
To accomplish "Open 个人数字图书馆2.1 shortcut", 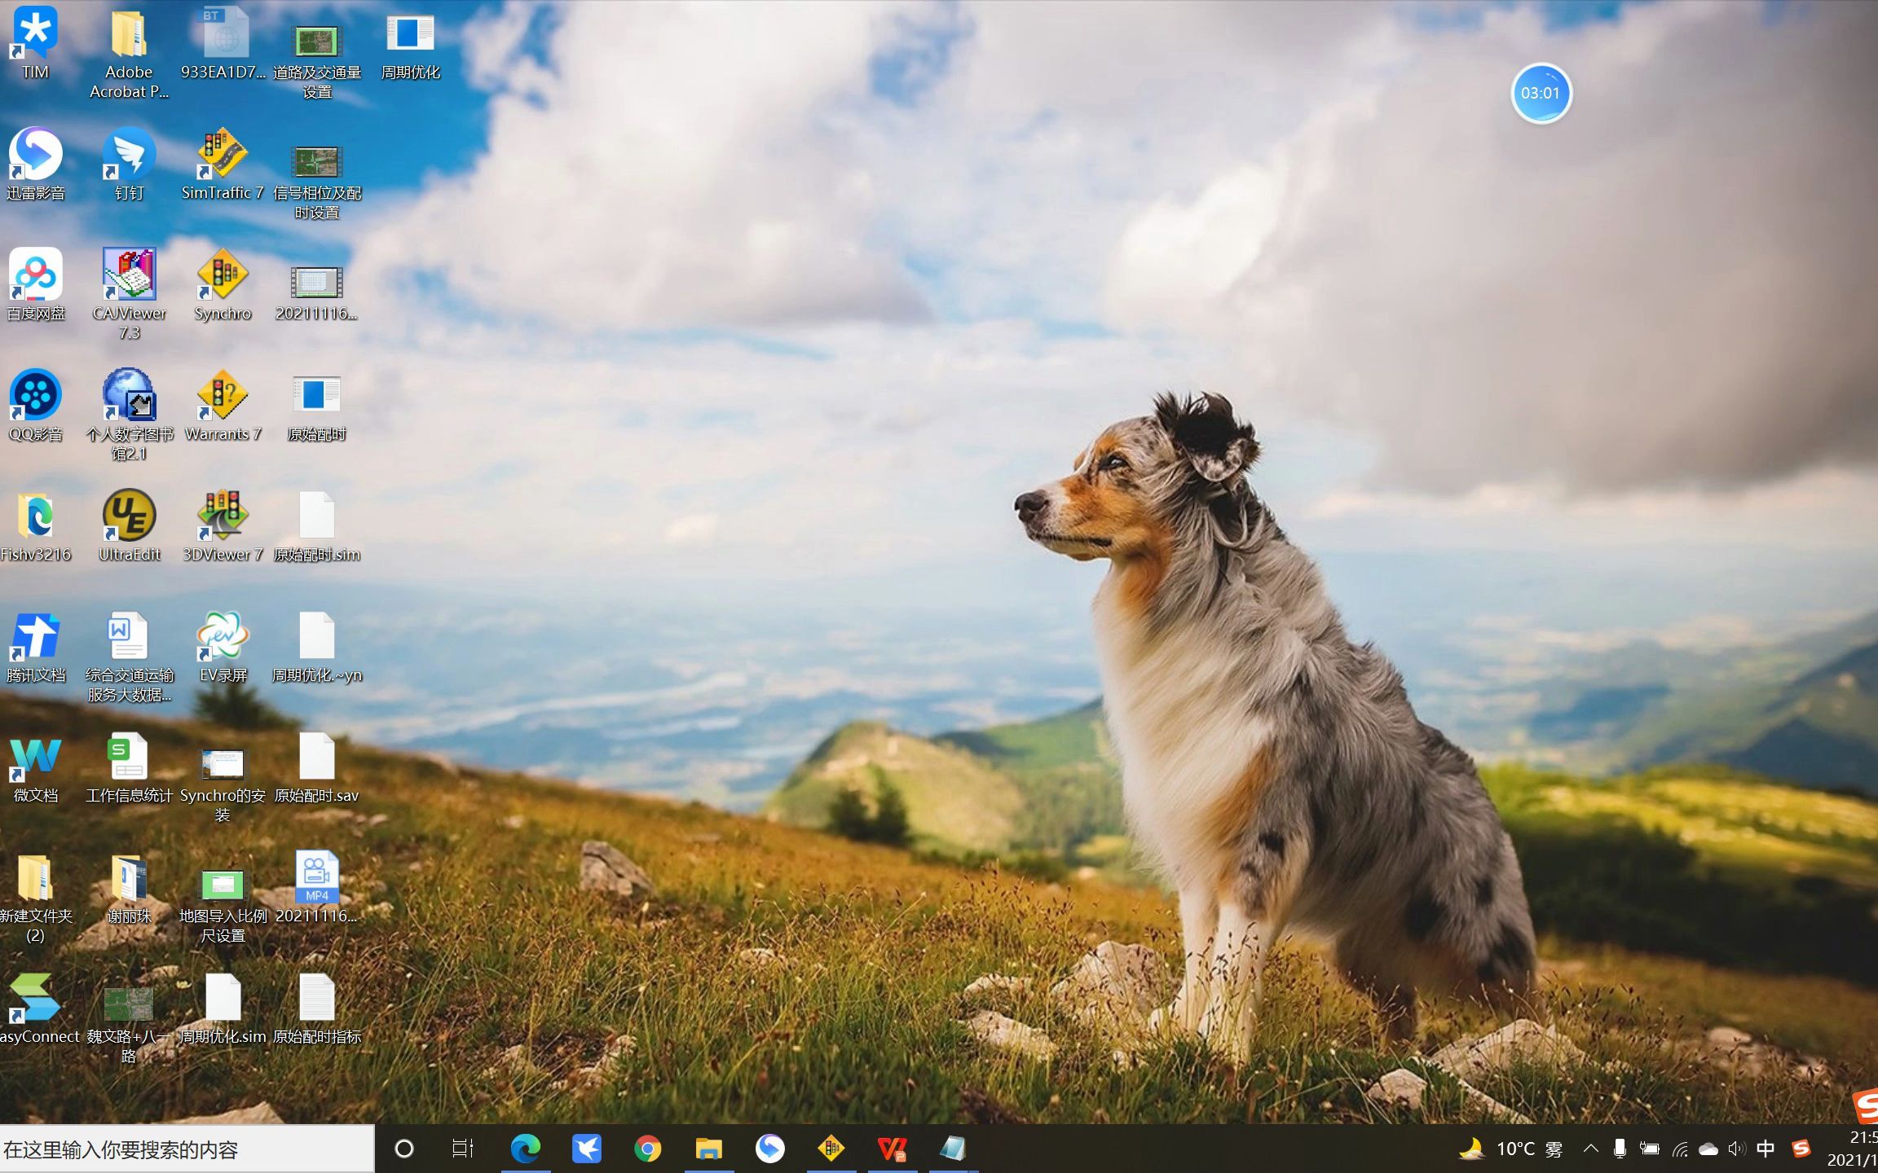I will click(x=129, y=415).
